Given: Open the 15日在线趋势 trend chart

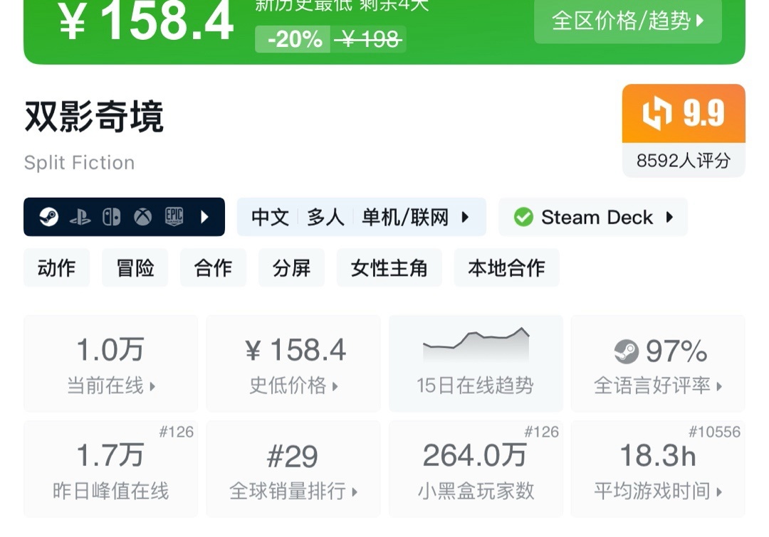Looking at the screenshot, I should [x=476, y=363].
